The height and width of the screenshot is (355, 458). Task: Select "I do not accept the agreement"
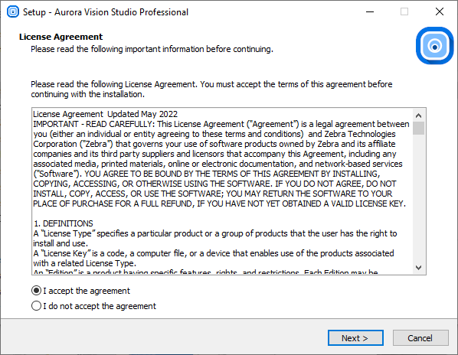pyautogui.click(x=36, y=306)
